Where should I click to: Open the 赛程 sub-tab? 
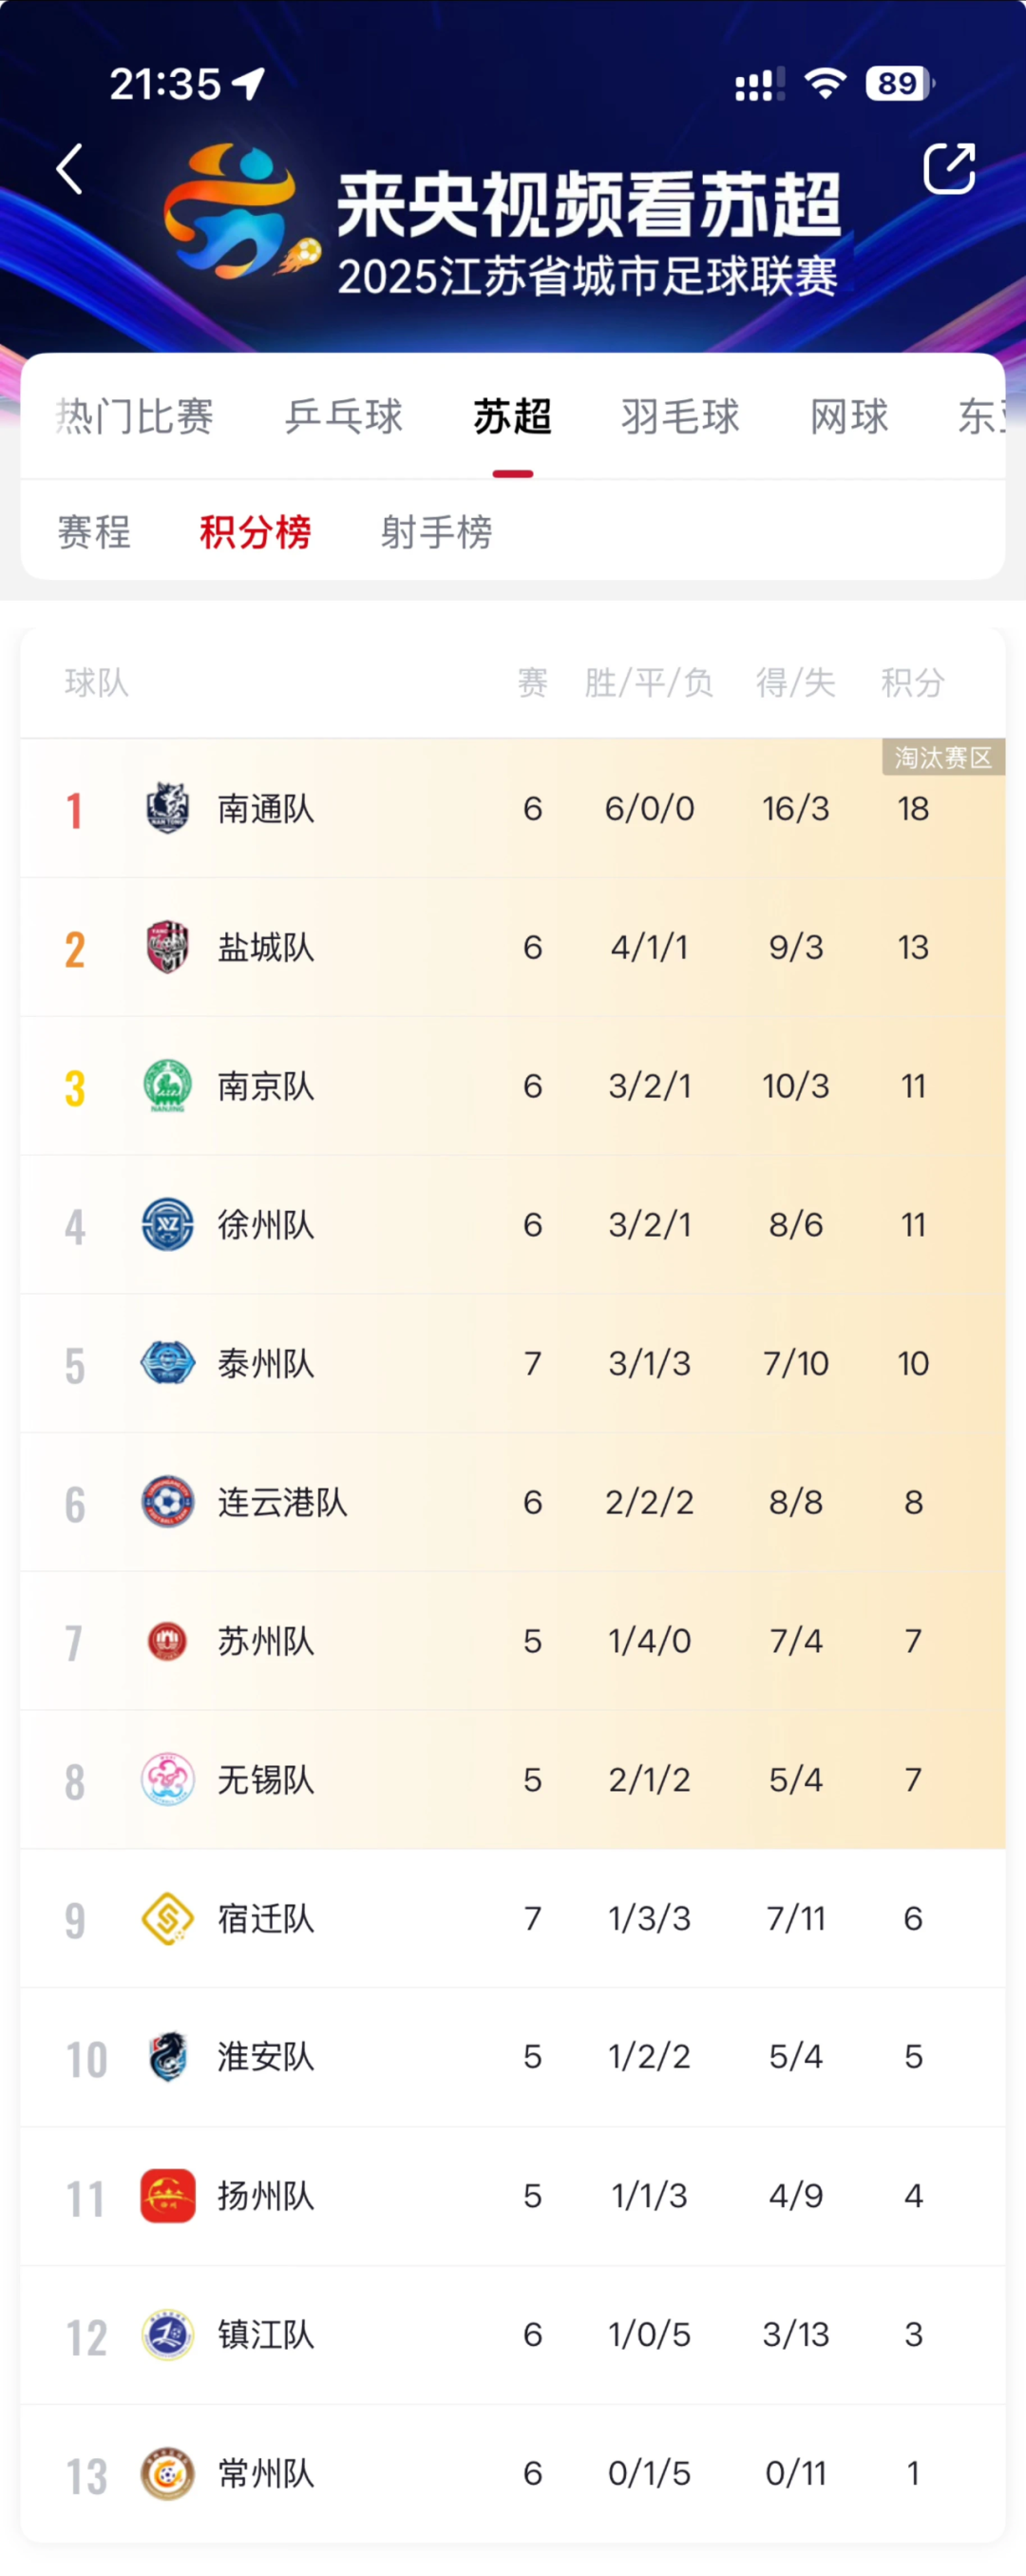click(x=94, y=532)
